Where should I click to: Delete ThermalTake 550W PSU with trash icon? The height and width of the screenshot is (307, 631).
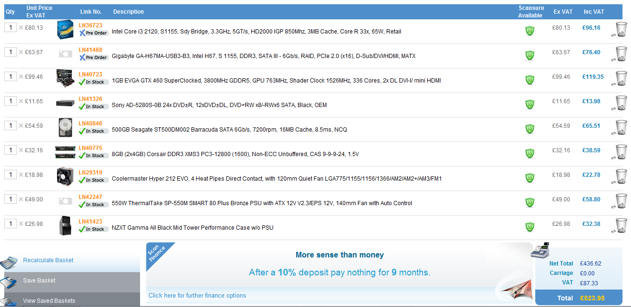pos(620,201)
